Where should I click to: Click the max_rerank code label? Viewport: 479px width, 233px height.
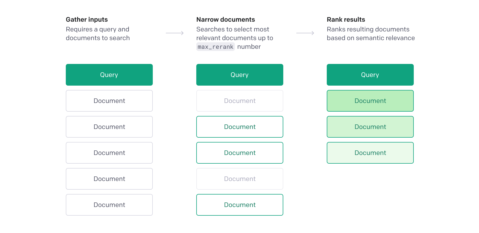(x=215, y=47)
